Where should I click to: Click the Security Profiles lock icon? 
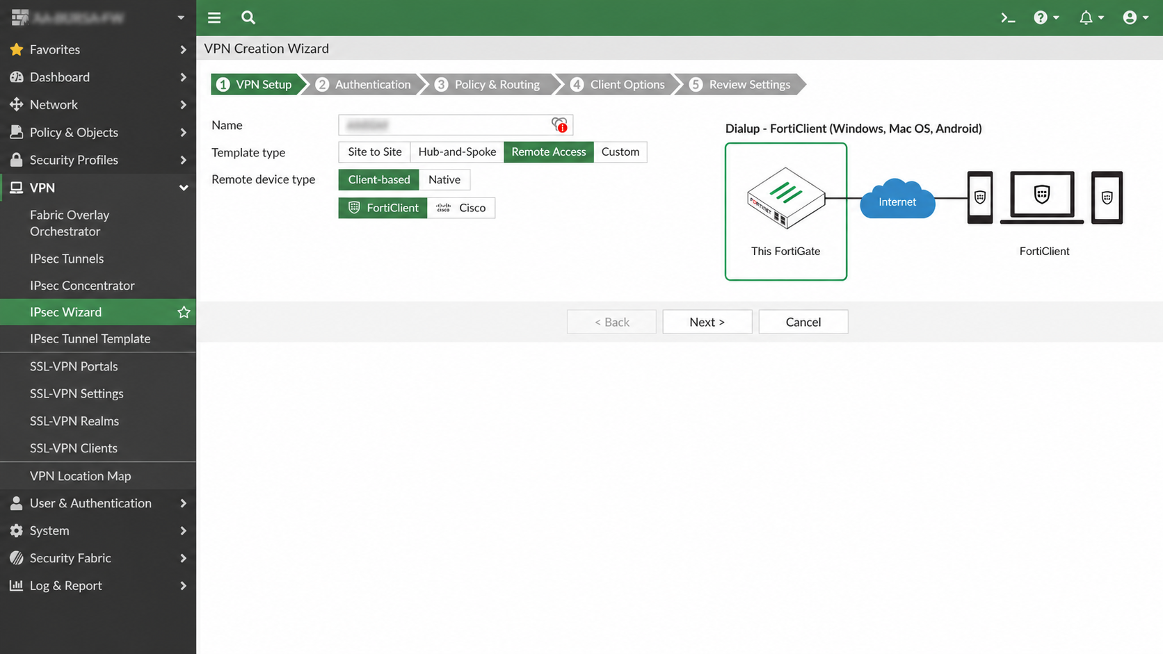pyautogui.click(x=17, y=160)
